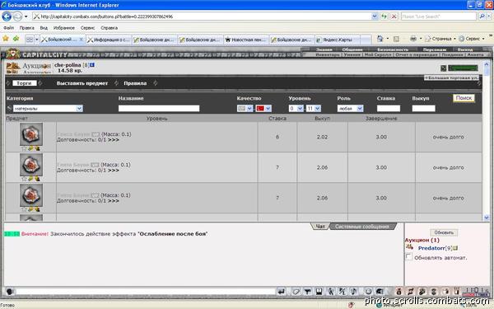Image resolution: width=494 pixels, height=309 pixels.
Task: Open the red quality color dropdown
Action: (263, 109)
